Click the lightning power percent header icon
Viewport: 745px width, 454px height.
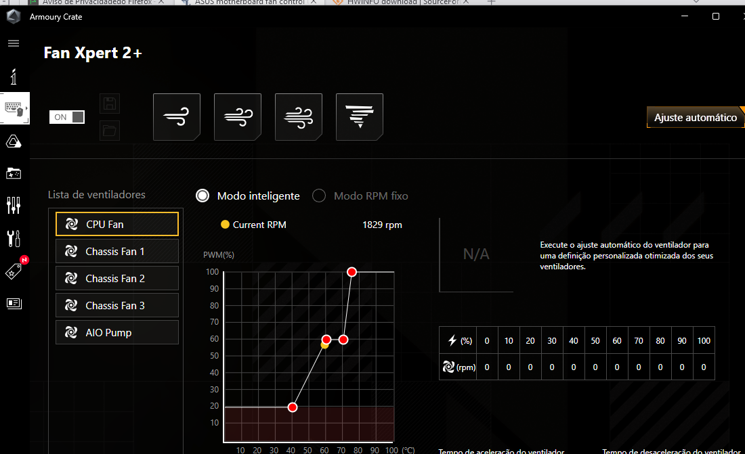coord(452,340)
